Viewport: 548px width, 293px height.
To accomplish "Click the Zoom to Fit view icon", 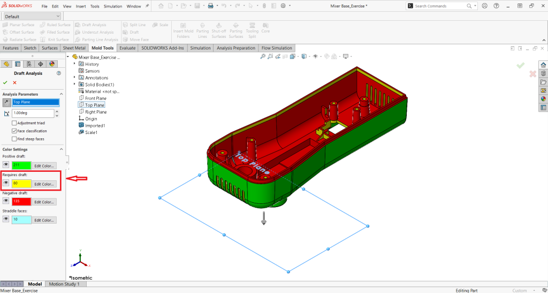I will click(263, 57).
